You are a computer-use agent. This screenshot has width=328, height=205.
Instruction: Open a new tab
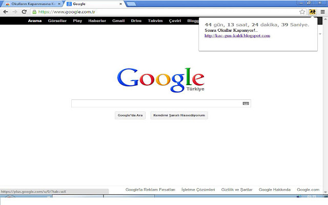click(131, 4)
